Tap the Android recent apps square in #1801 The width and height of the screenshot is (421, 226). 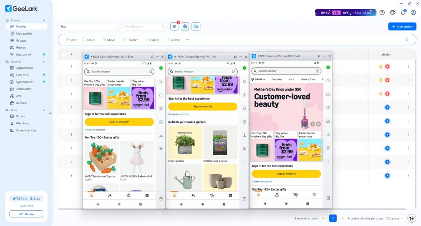(x=141, y=204)
